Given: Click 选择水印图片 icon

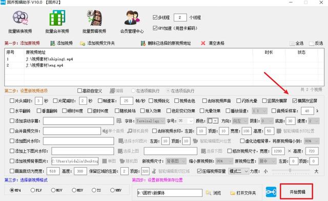Looking at the screenshot, I should pos(121,141).
